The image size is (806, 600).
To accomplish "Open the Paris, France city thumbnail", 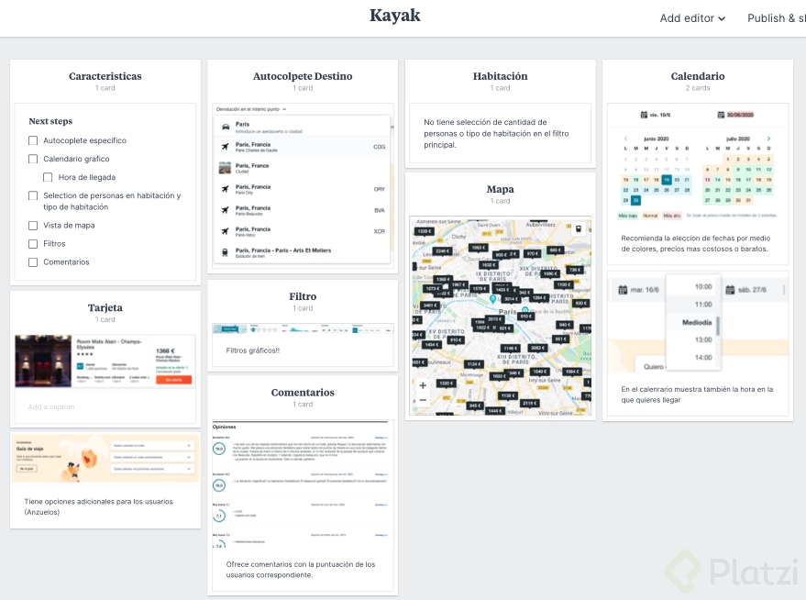I will 225,168.
